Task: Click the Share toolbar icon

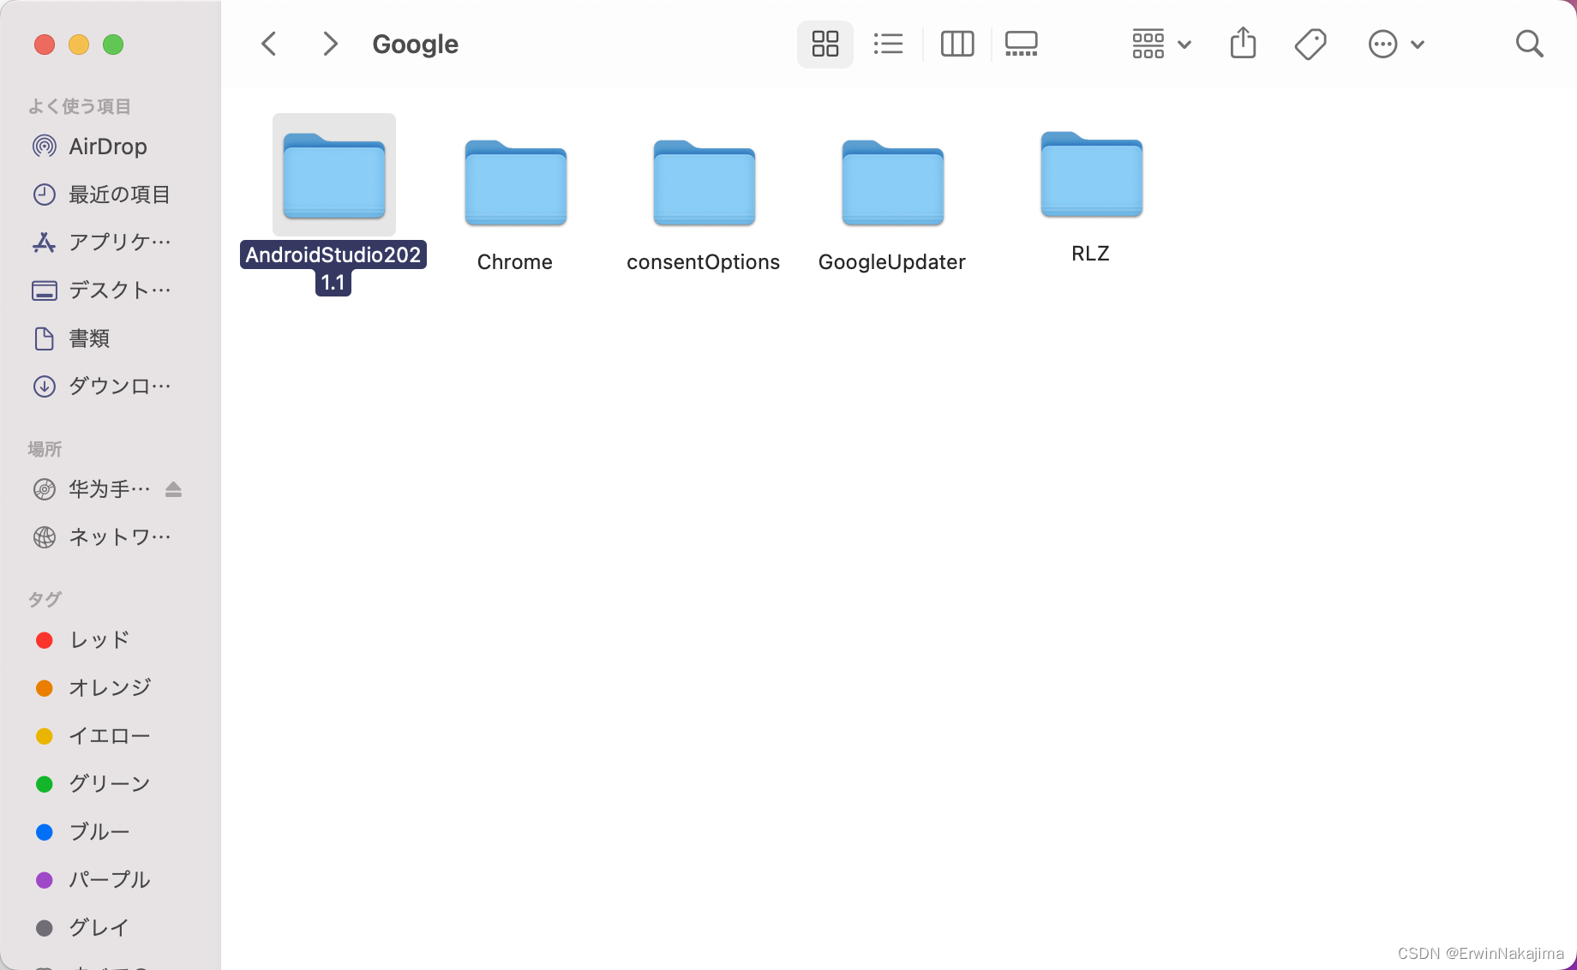Action: pos(1243,43)
